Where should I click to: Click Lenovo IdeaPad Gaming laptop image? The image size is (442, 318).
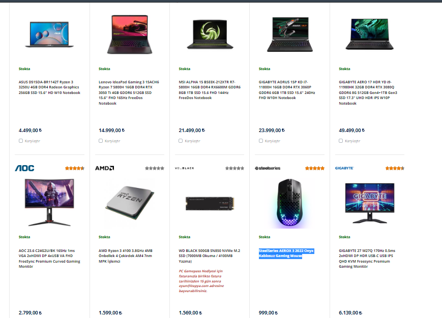click(130, 35)
